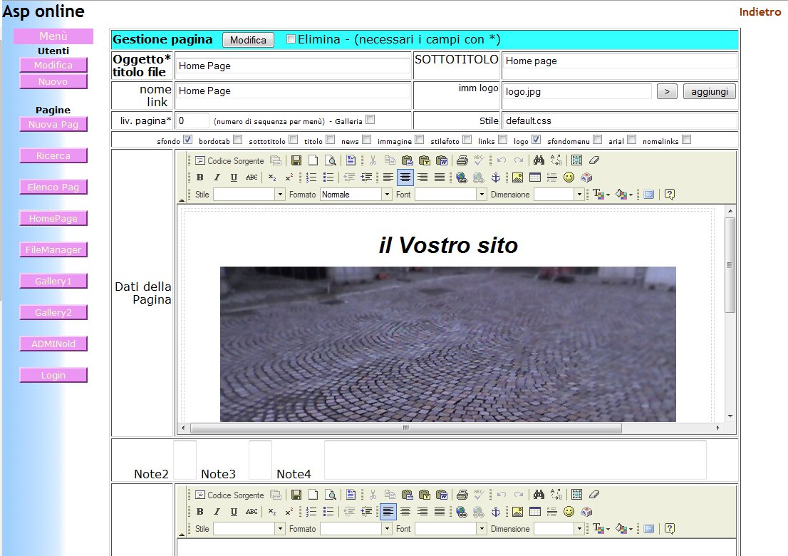
Task: Click Print icon in the first editor toolbar
Action: [462, 160]
